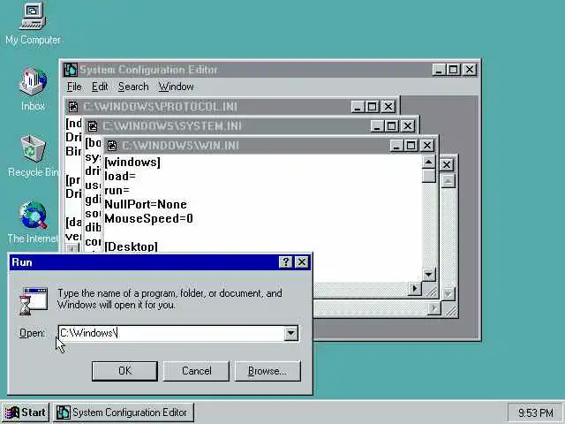
Task: Open the Window menu
Action: 177,87
